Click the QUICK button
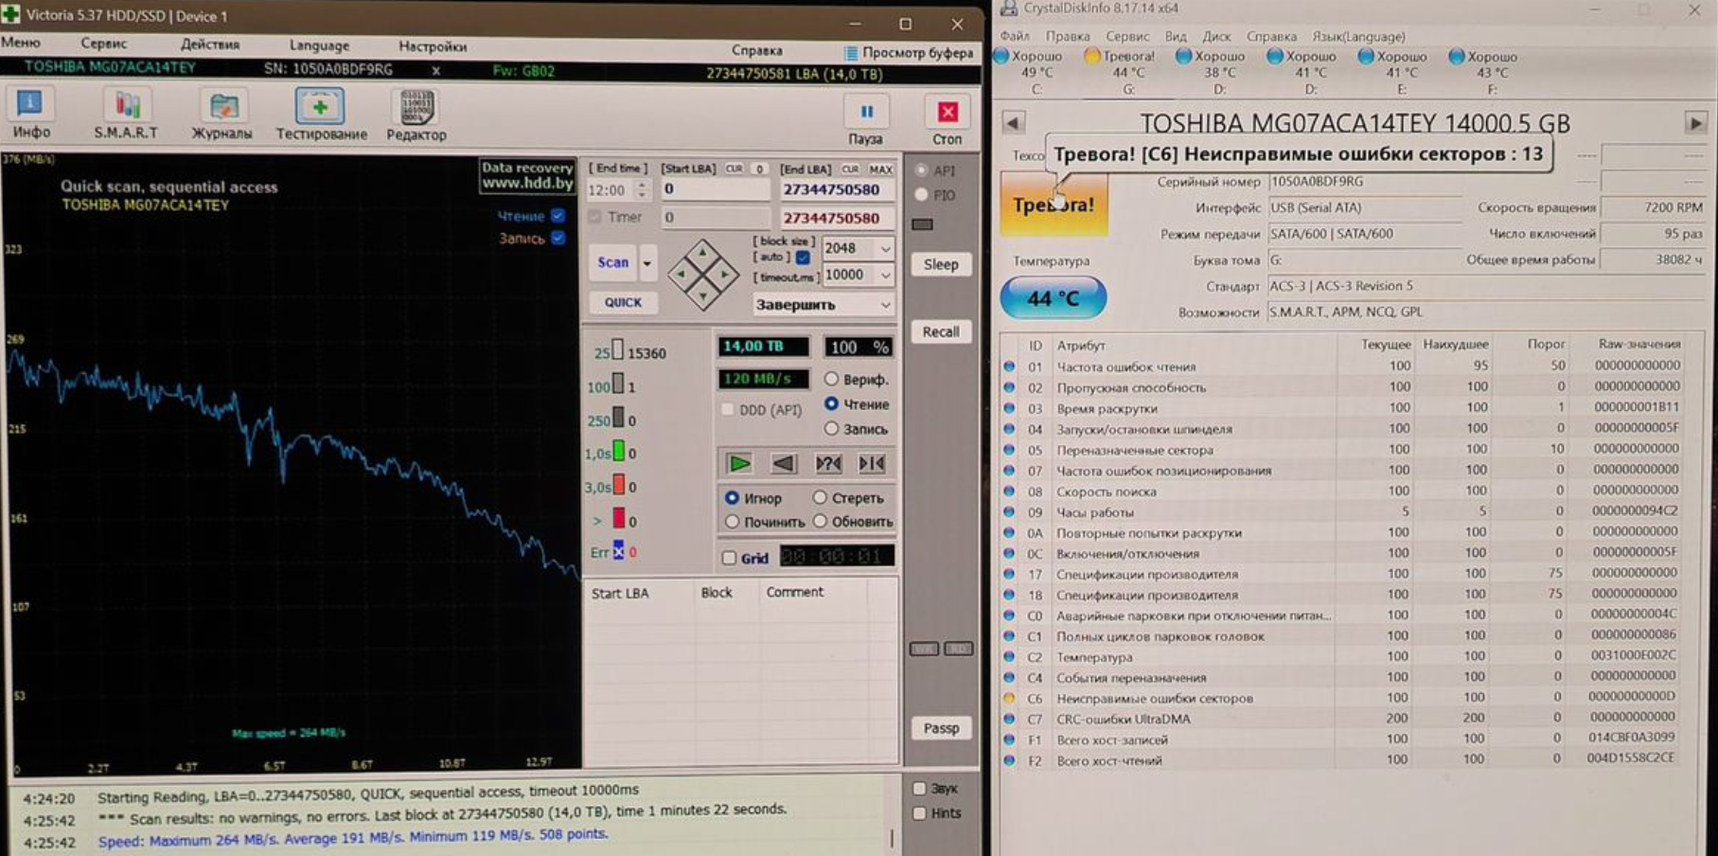 tap(623, 303)
